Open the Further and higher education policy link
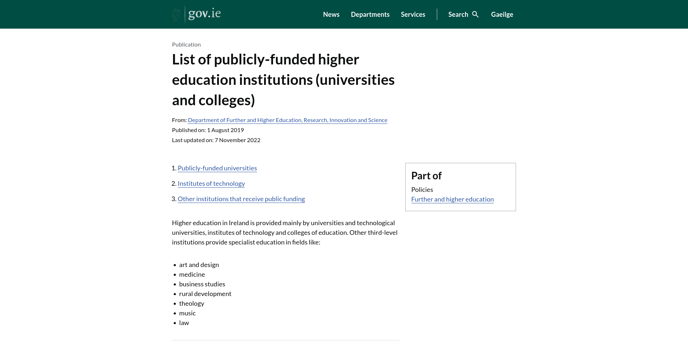 pyautogui.click(x=452, y=199)
